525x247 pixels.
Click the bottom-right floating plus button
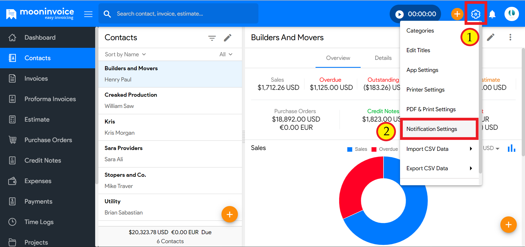pyautogui.click(x=509, y=225)
